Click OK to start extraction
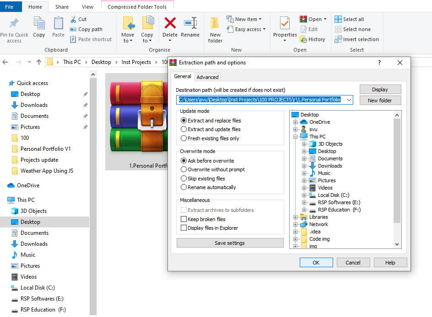The height and width of the screenshot is (317, 432). (316, 263)
